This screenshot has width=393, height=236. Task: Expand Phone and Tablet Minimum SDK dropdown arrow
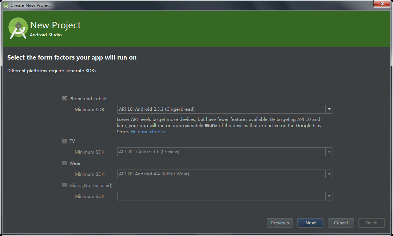tap(329, 109)
